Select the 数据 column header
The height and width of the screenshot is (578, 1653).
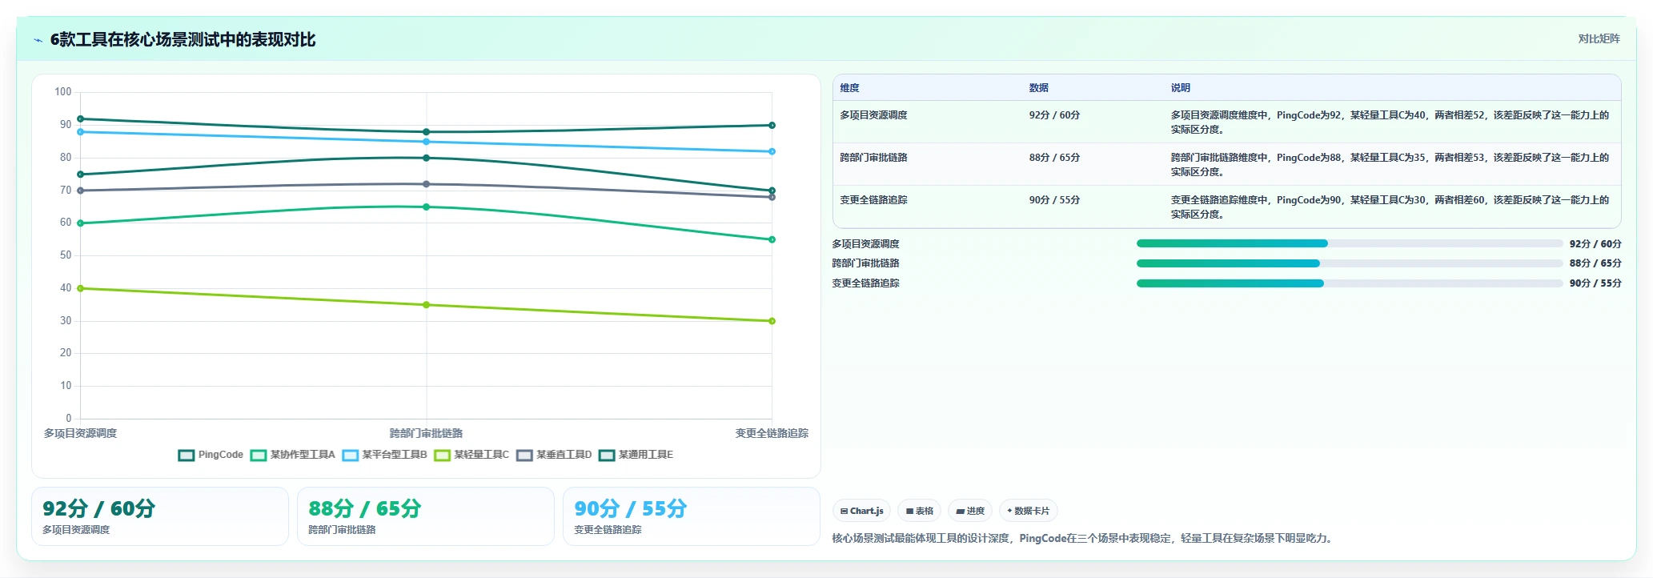pos(1038,88)
